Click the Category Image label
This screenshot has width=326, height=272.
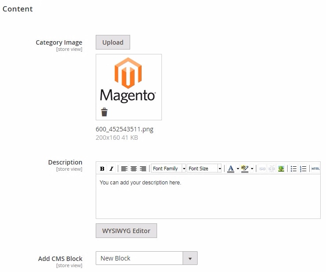click(x=59, y=42)
